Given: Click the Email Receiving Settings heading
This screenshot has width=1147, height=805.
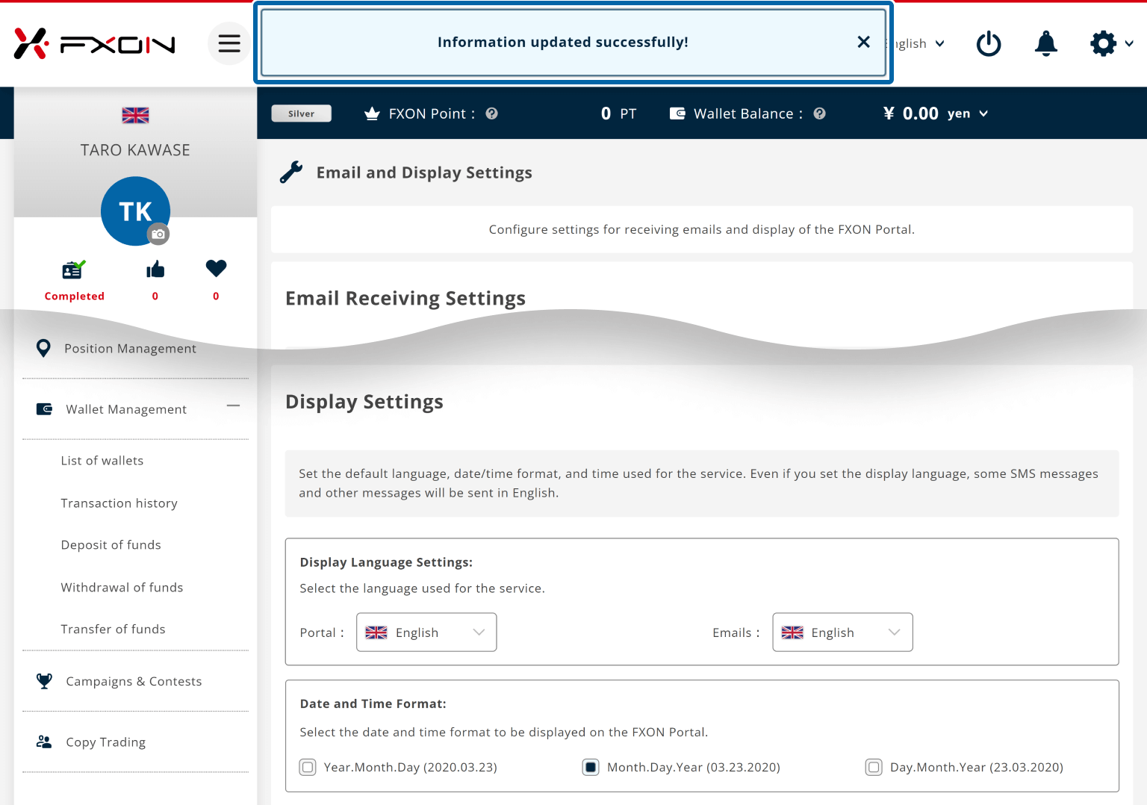Looking at the screenshot, I should tap(405, 298).
